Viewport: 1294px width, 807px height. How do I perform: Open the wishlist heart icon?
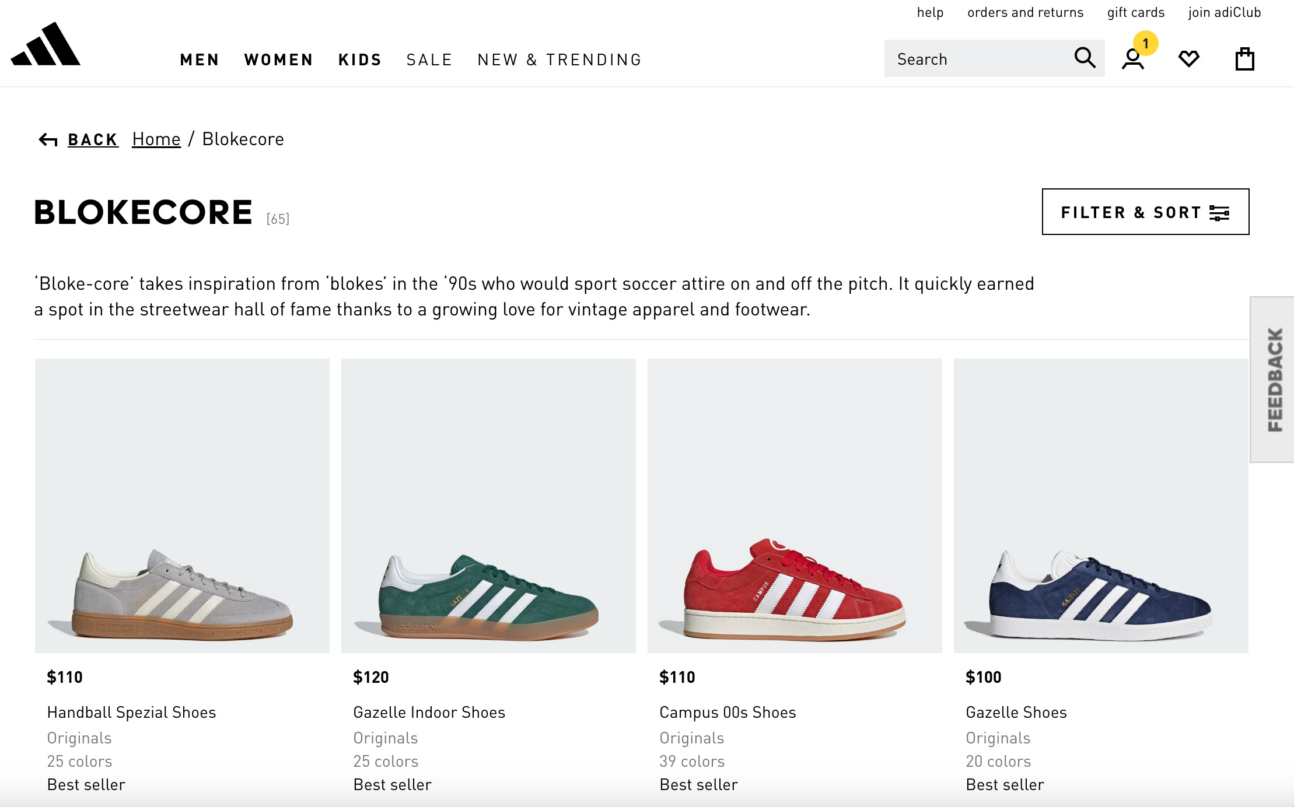pyautogui.click(x=1188, y=59)
